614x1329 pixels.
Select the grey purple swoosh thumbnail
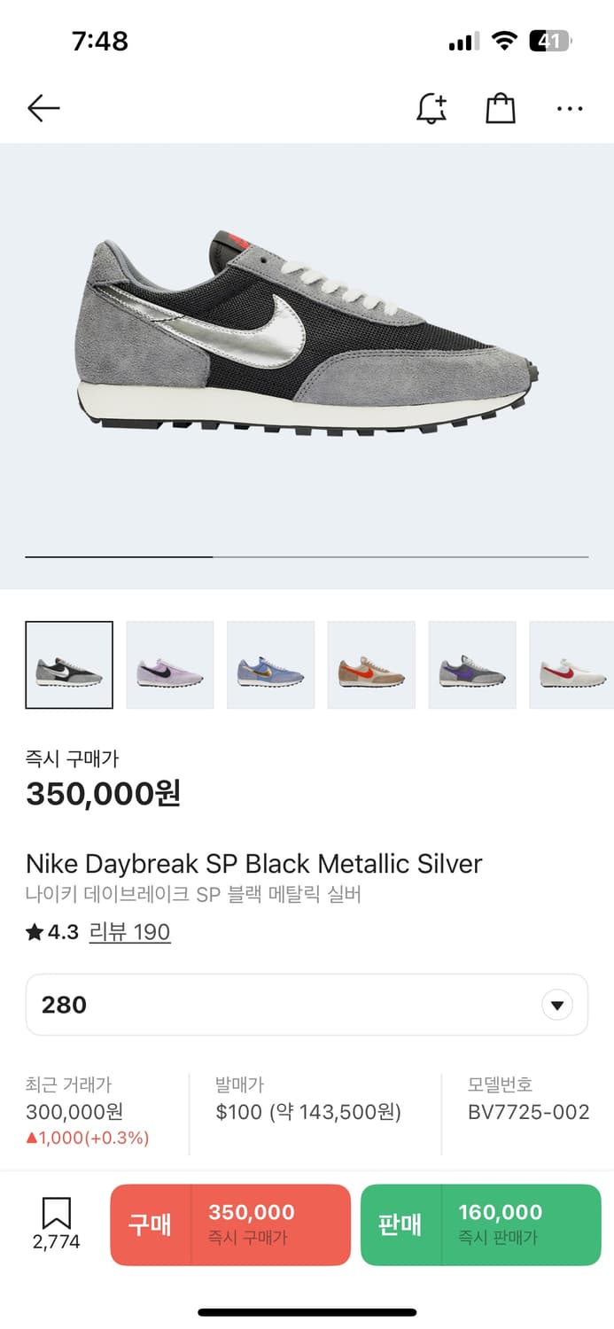tap(472, 665)
